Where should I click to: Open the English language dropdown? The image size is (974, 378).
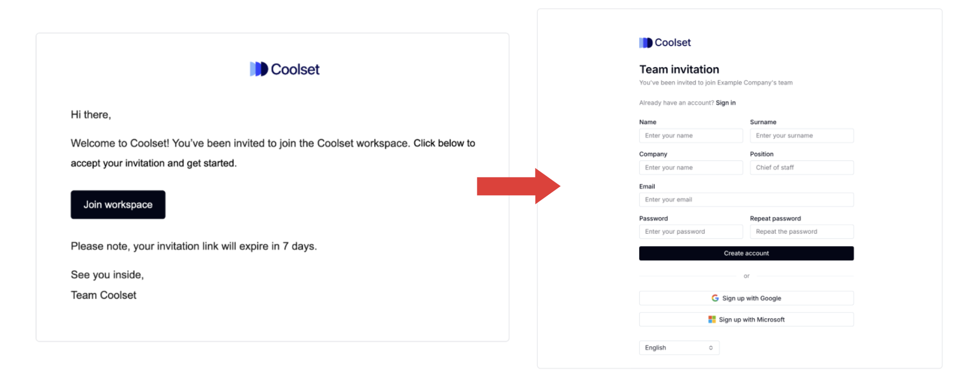tap(679, 348)
